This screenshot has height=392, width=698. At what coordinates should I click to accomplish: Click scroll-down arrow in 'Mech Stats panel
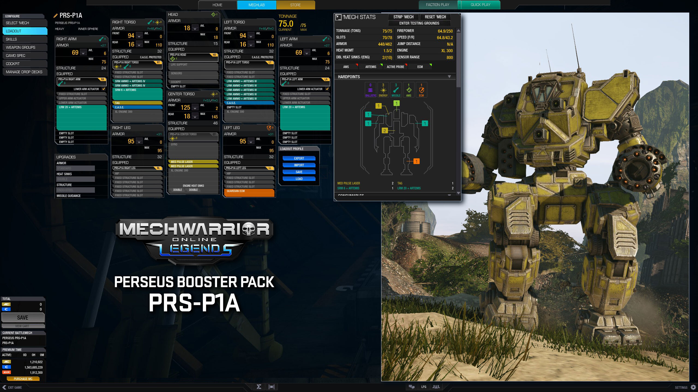[x=458, y=193]
